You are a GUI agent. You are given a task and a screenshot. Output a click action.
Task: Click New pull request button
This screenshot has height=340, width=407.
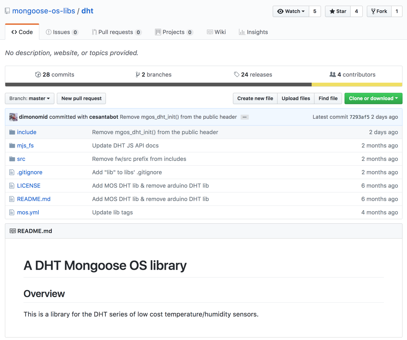81,98
